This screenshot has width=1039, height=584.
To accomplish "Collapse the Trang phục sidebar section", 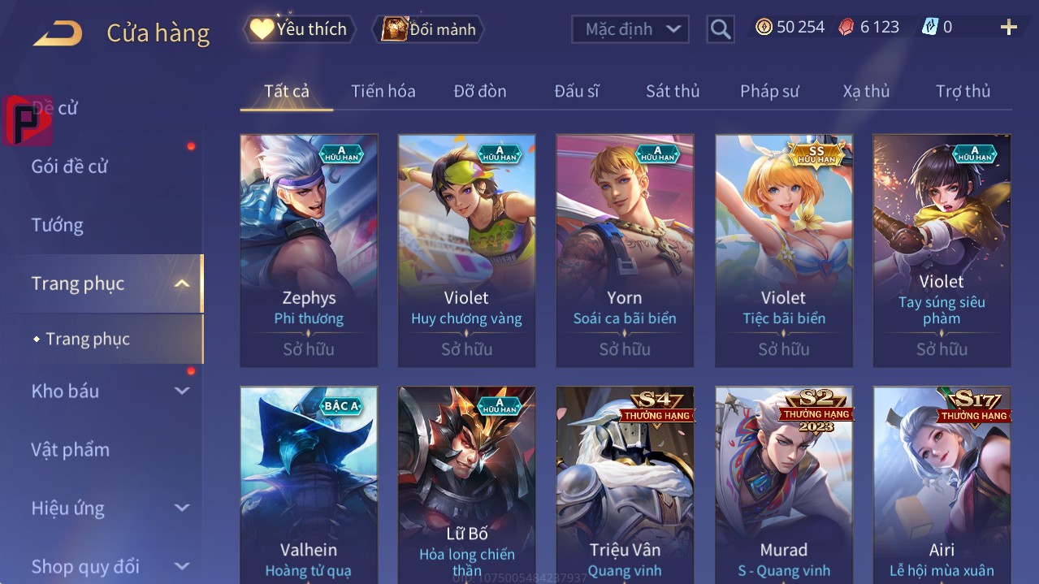I will [x=182, y=283].
